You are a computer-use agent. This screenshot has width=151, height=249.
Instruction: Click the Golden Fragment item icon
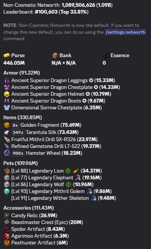7,125
